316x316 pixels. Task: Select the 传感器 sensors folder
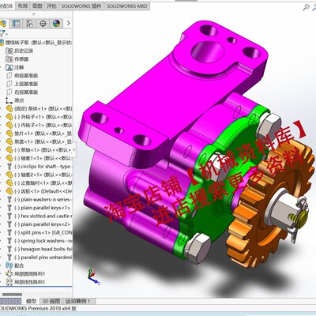pyautogui.click(x=17, y=59)
